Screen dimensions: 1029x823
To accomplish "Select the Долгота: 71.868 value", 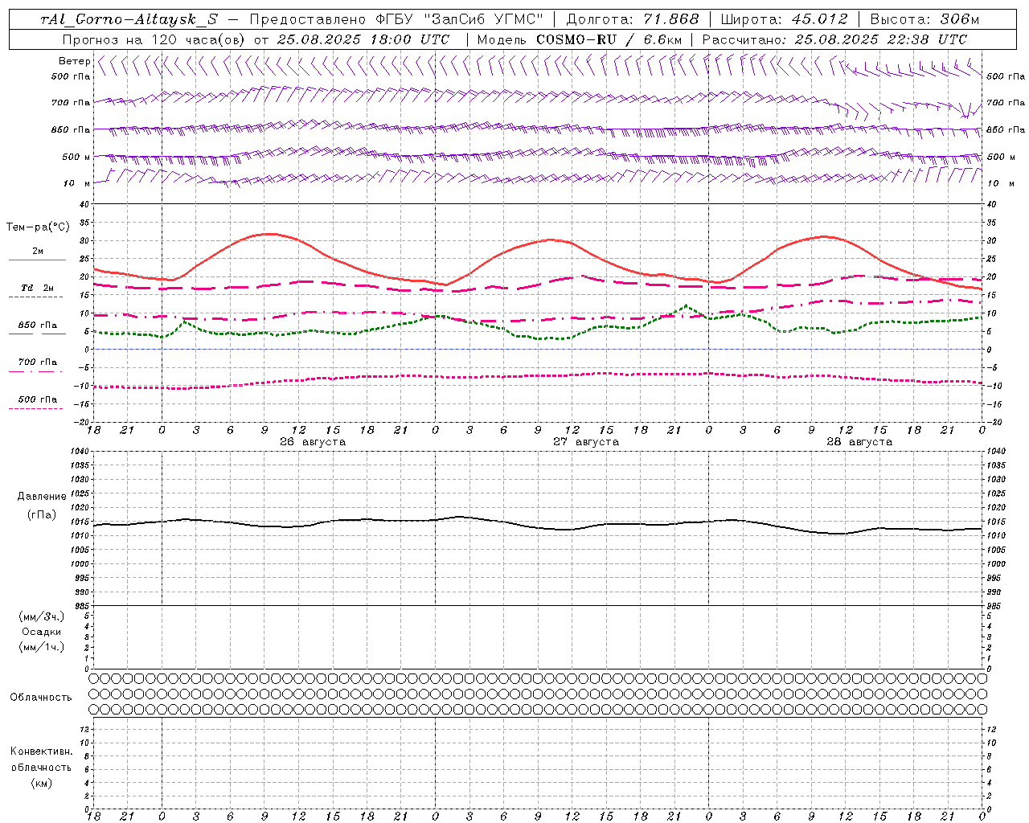I will click(633, 19).
